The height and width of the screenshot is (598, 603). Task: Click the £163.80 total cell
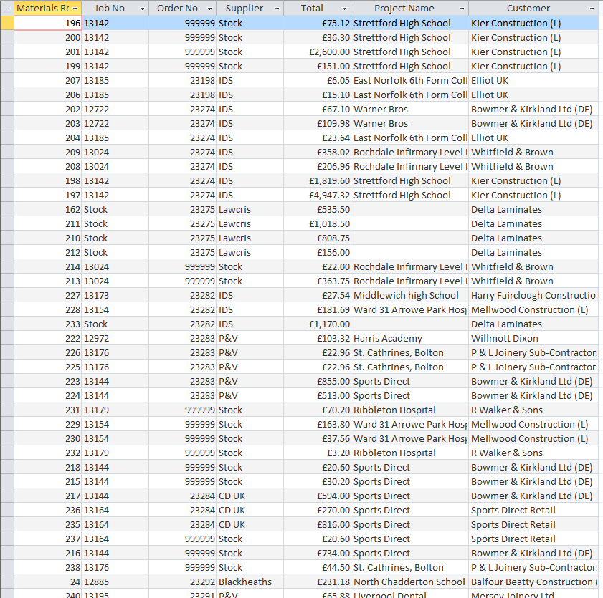tap(317, 425)
